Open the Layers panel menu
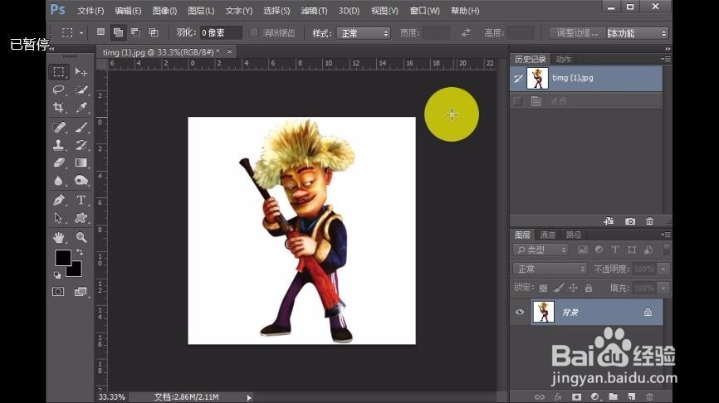Screen dimensions: 719x403 pos(666,235)
